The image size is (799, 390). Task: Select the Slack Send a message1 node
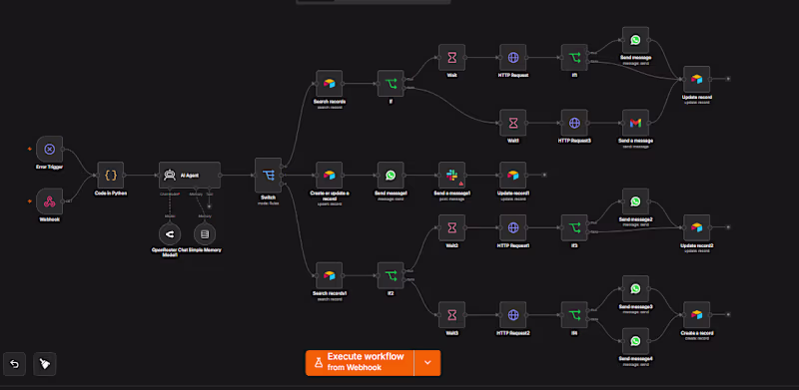coord(452,176)
